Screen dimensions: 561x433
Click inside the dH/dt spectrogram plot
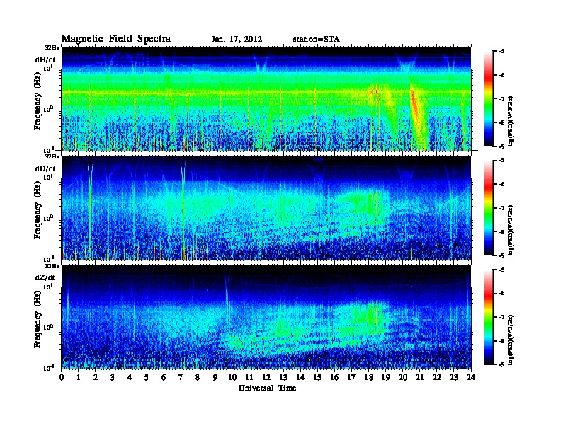pyautogui.click(x=266, y=98)
